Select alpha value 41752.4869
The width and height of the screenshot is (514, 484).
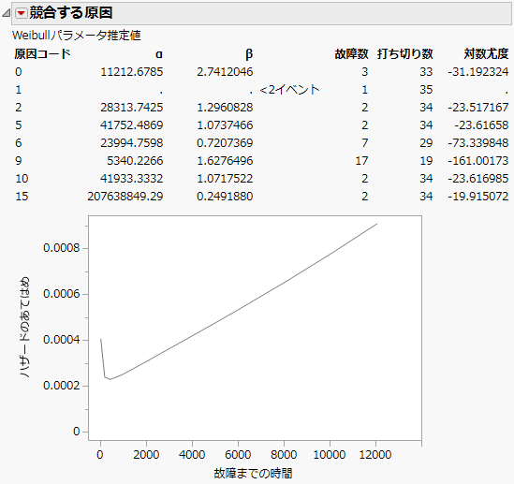point(131,125)
